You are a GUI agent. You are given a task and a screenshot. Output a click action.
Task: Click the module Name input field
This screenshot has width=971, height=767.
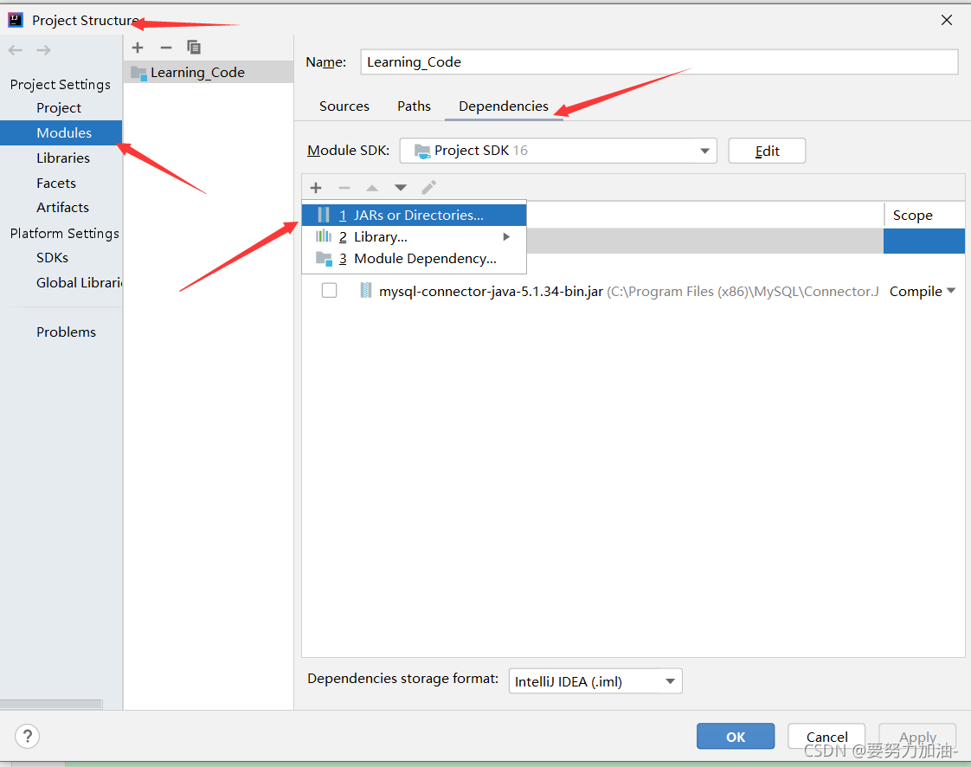[x=659, y=62]
